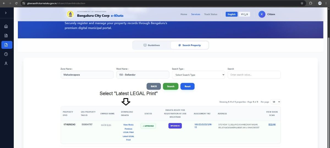Click the Latest LEGAL Print link

coord(128,138)
